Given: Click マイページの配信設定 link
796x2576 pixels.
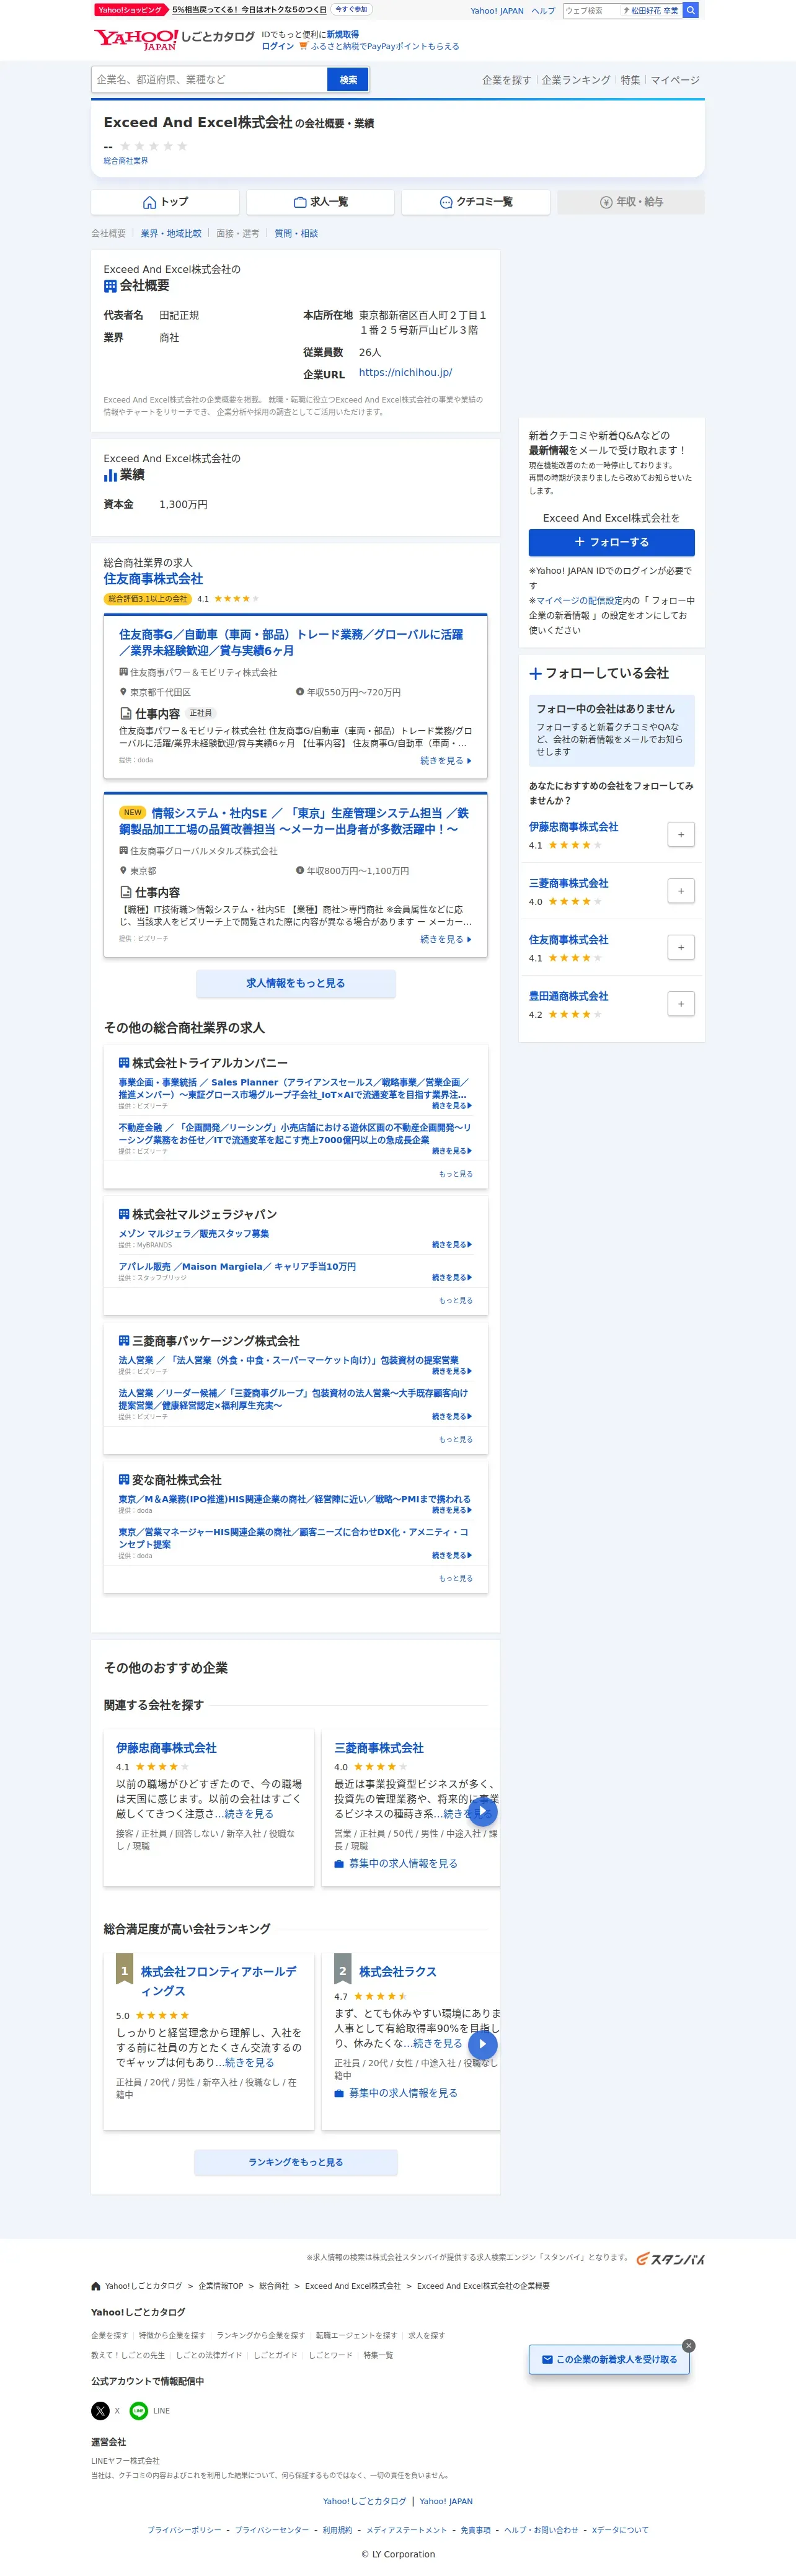Looking at the screenshot, I should tap(579, 601).
